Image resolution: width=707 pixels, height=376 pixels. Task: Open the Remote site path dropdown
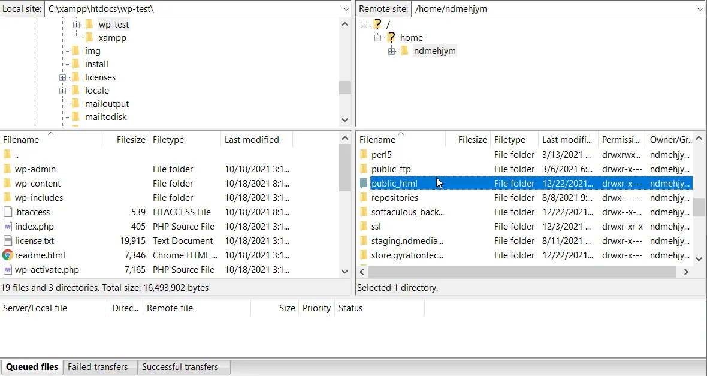[700, 9]
